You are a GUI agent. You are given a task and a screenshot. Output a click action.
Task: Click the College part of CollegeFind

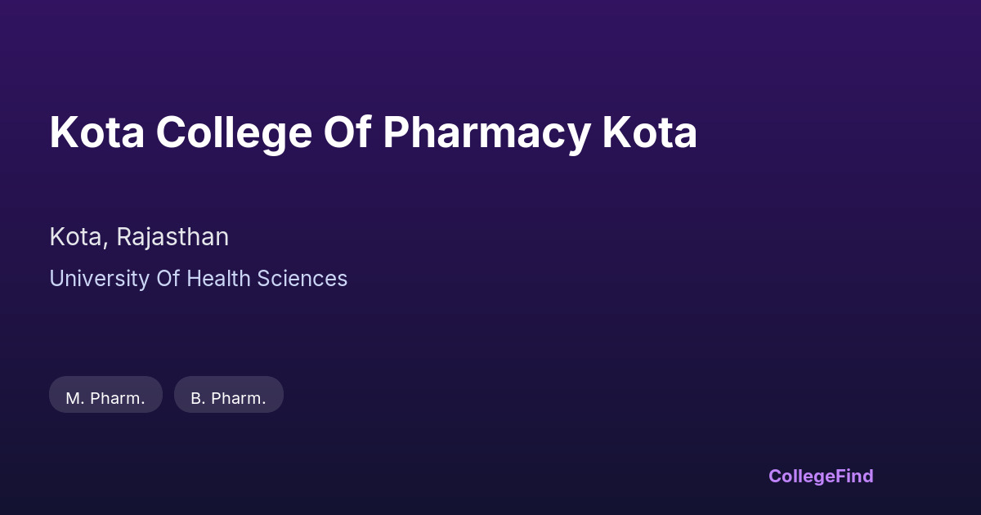pyautogui.click(x=802, y=476)
